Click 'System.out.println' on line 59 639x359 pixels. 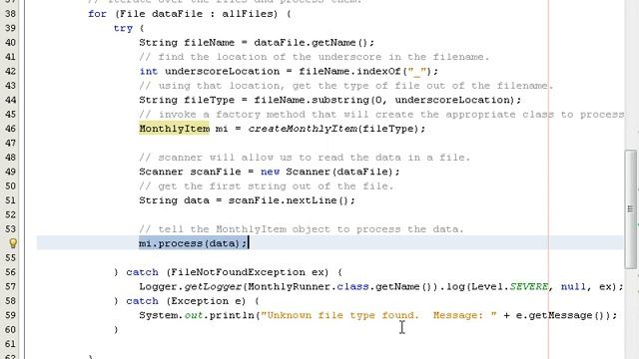pos(197,315)
